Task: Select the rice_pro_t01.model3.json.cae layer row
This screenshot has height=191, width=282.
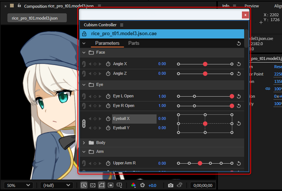Action: (162, 34)
